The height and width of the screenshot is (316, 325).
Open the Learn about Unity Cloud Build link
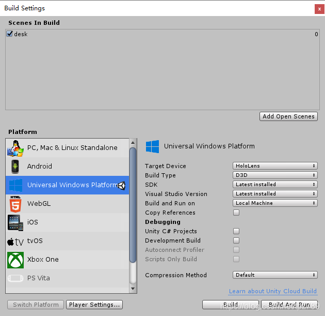[273, 291]
